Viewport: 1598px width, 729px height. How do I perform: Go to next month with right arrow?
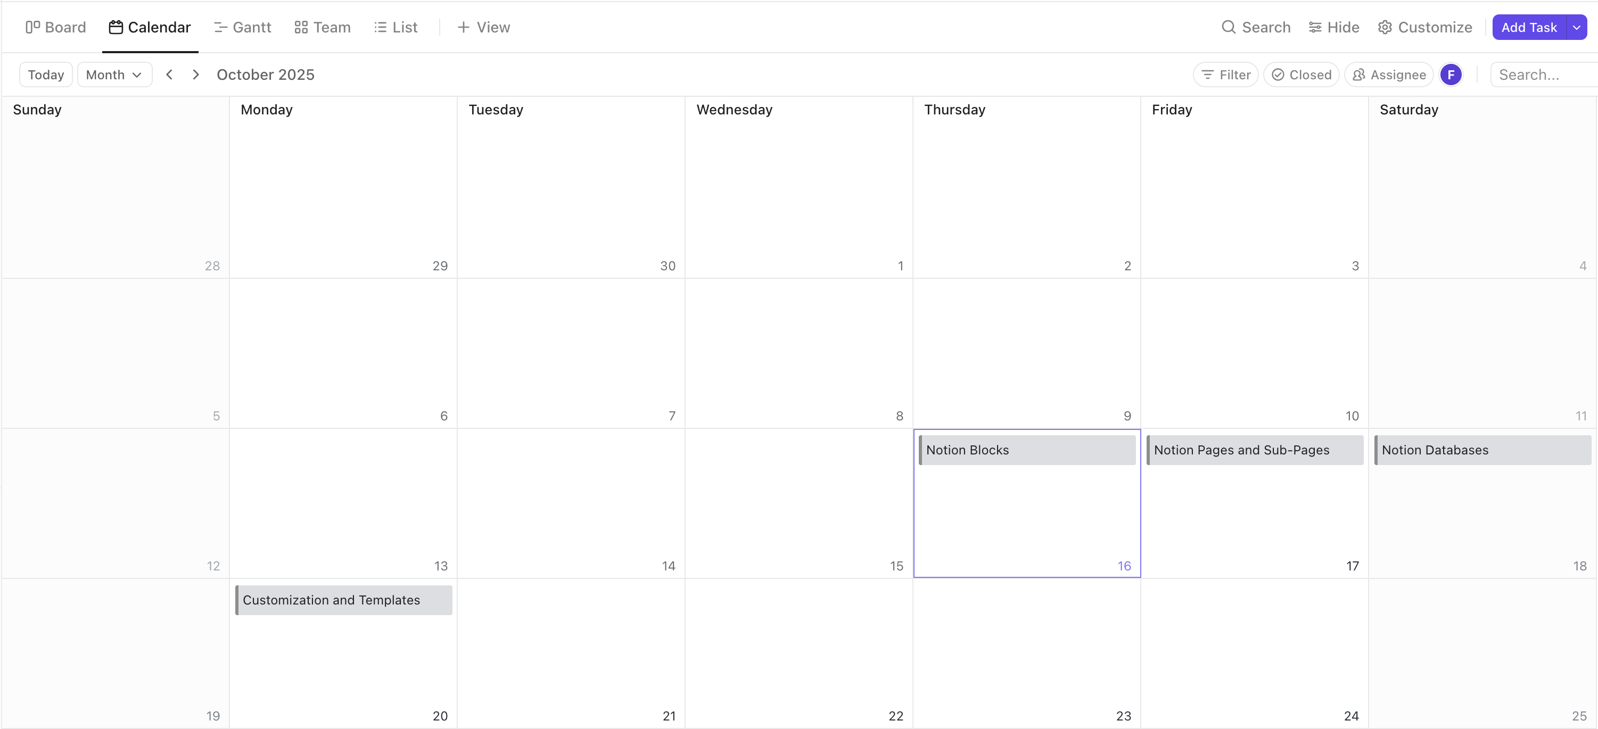click(x=196, y=74)
